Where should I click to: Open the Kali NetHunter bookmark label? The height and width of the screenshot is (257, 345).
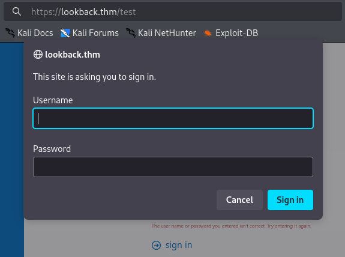click(167, 33)
